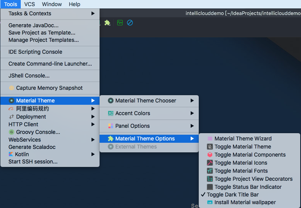Toggle Status Bar Indicator

pyautogui.click(x=249, y=187)
